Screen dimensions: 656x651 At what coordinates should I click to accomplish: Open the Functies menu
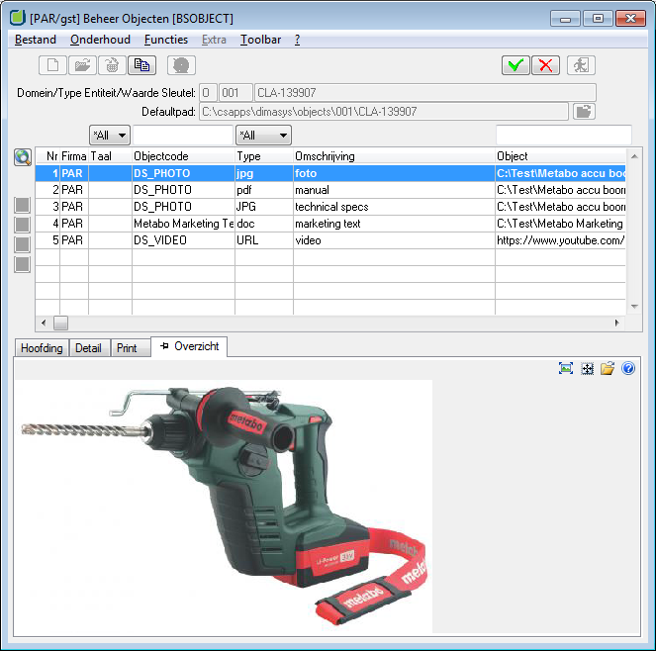pyautogui.click(x=165, y=40)
